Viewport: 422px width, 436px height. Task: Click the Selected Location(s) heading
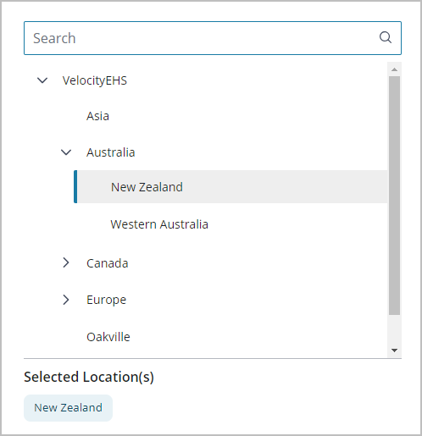click(x=89, y=377)
